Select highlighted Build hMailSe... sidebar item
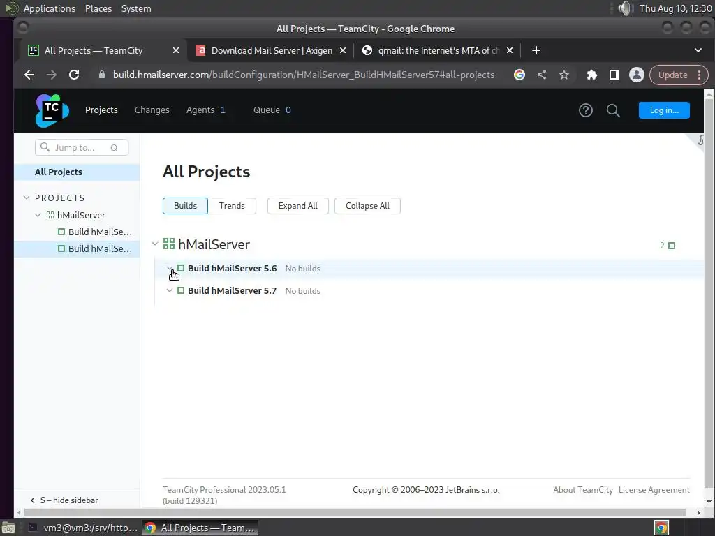 point(77,249)
